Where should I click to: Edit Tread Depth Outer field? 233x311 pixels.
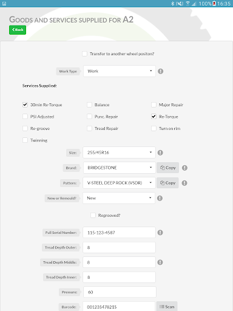click(x=119, y=247)
